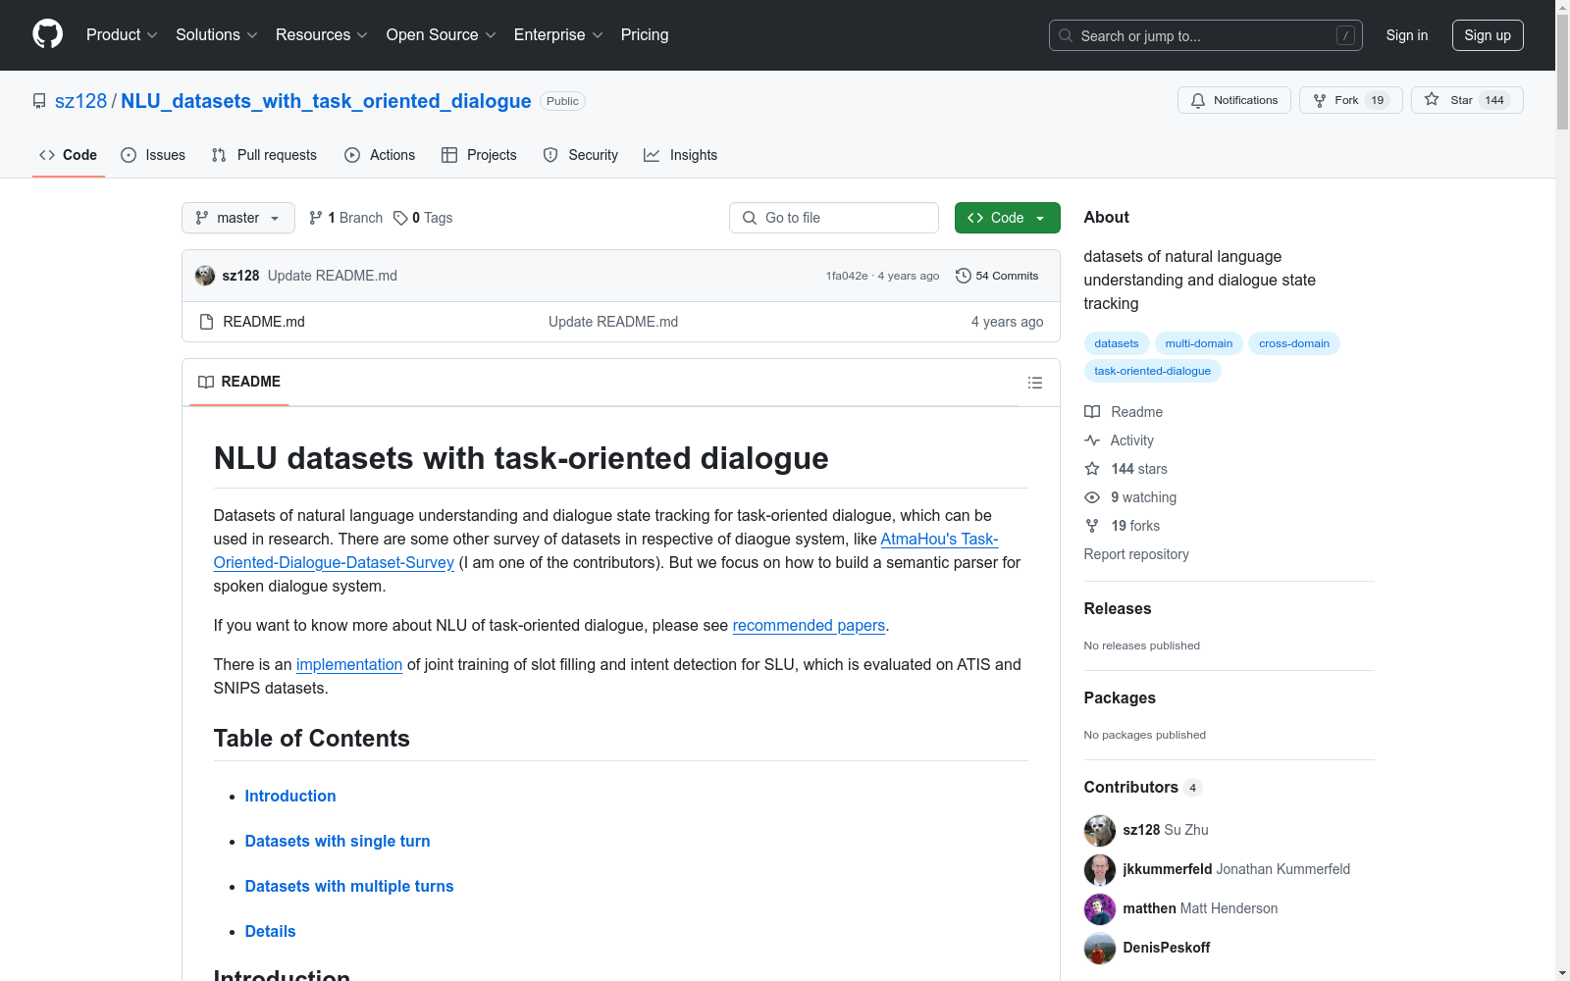Screen dimensions: 1570x981
Task: Click the tag icon beside 0 Tags
Action: point(400,218)
